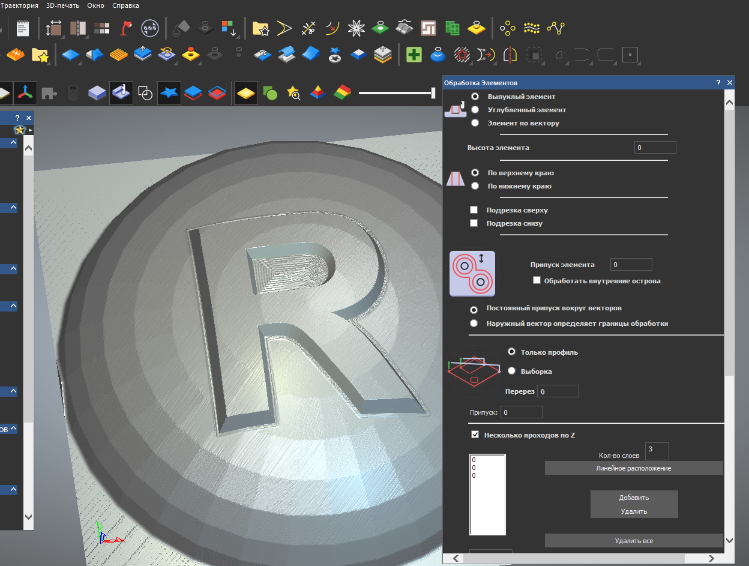Click the 'Удалить все' button
The height and width of the screenshot is (566, 749).
(x=634, y=541)
